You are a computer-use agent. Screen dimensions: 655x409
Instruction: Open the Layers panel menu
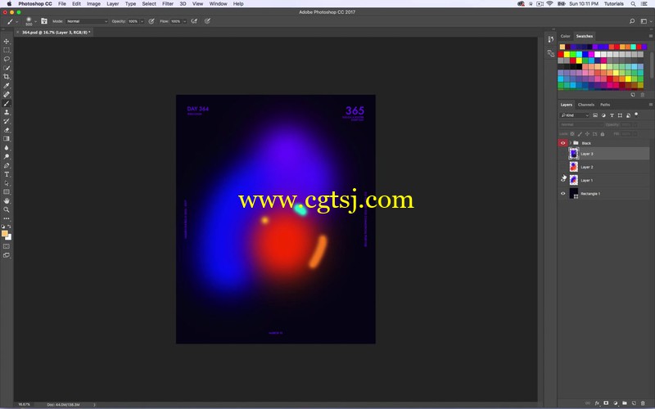pos(650,105)
